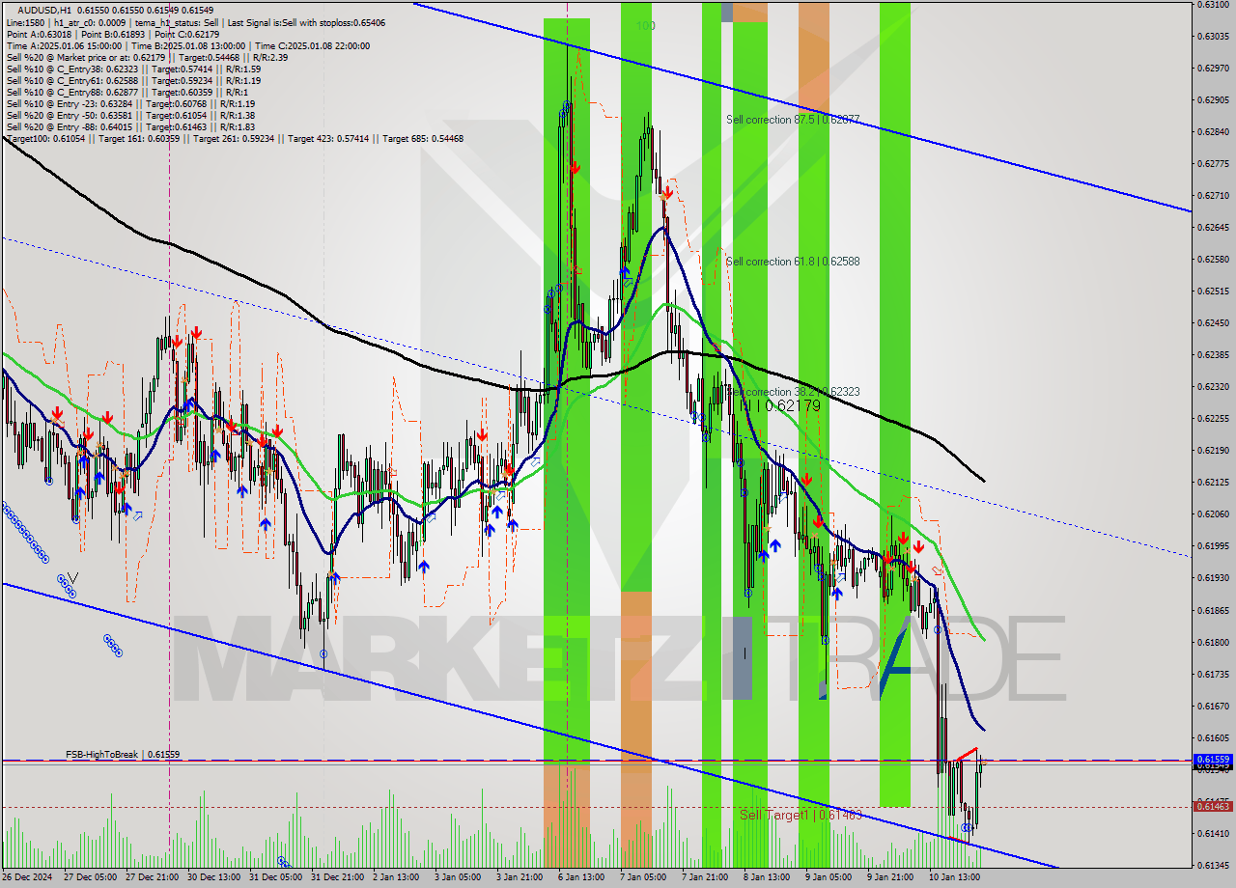Click the '9 Jan 21:00' time label
This screenshot has width=1236, height=888.
pyautogui.click(x=890, y=877)
